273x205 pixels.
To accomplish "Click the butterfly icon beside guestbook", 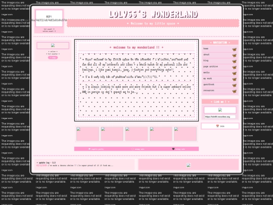I will point(235,85).
